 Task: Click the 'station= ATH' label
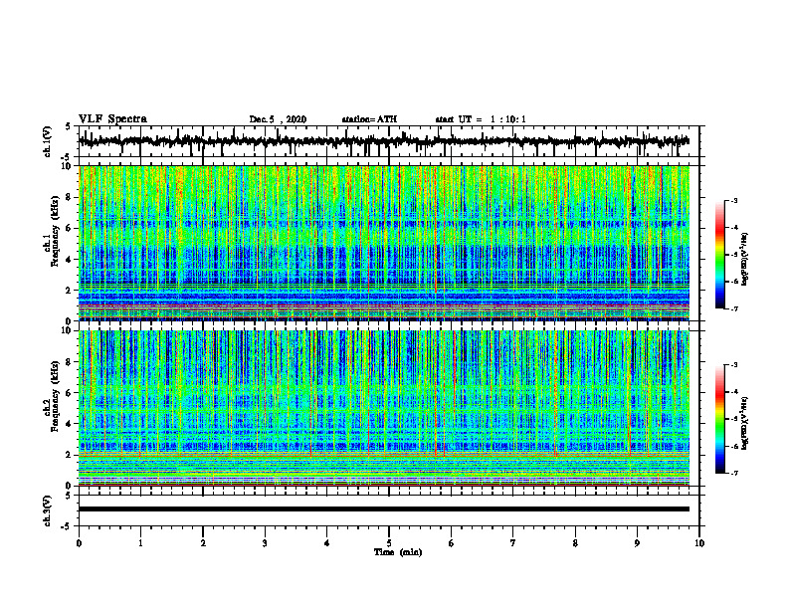click(369, 119)
